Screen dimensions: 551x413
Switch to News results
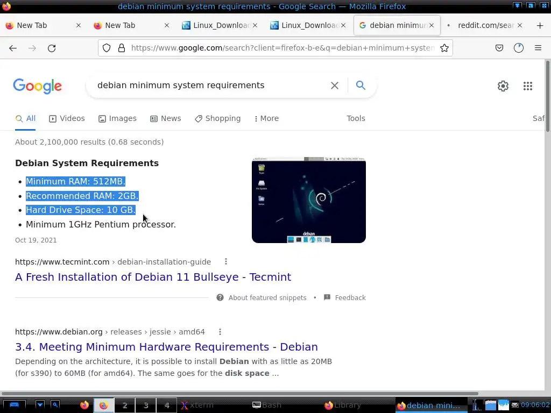pyautogui.click(x=166, y=118)
